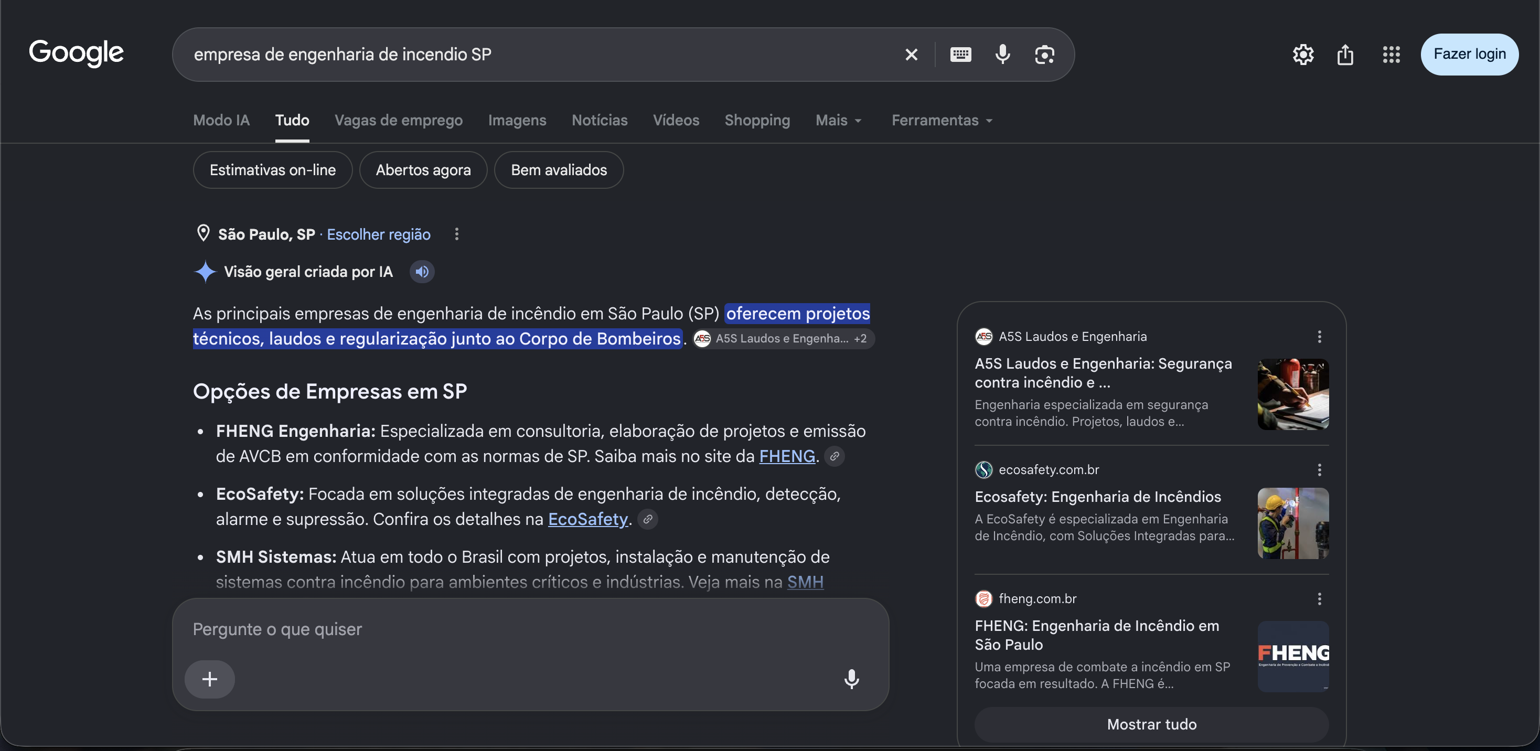Expand the Mais dropdown
The height and width of the screenshot is (751, 1540).
coord(839,120)
